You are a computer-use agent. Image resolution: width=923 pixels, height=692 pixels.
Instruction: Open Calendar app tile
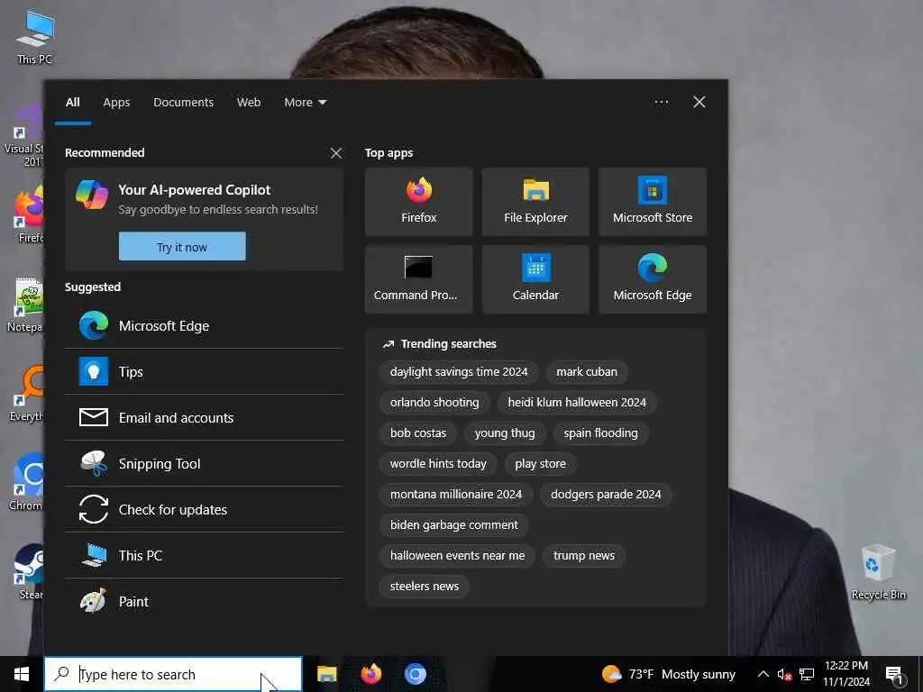pyautogui.click(x=535, y=279)
